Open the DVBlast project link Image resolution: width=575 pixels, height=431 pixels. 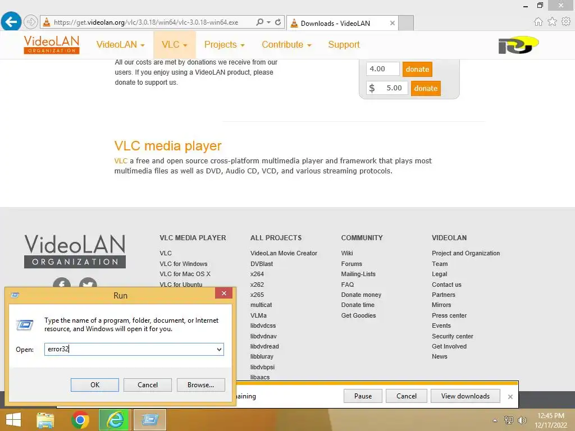(x=262, y=264)
